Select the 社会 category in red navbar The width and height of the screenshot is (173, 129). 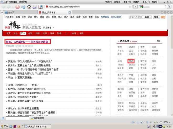pos(16,33)
